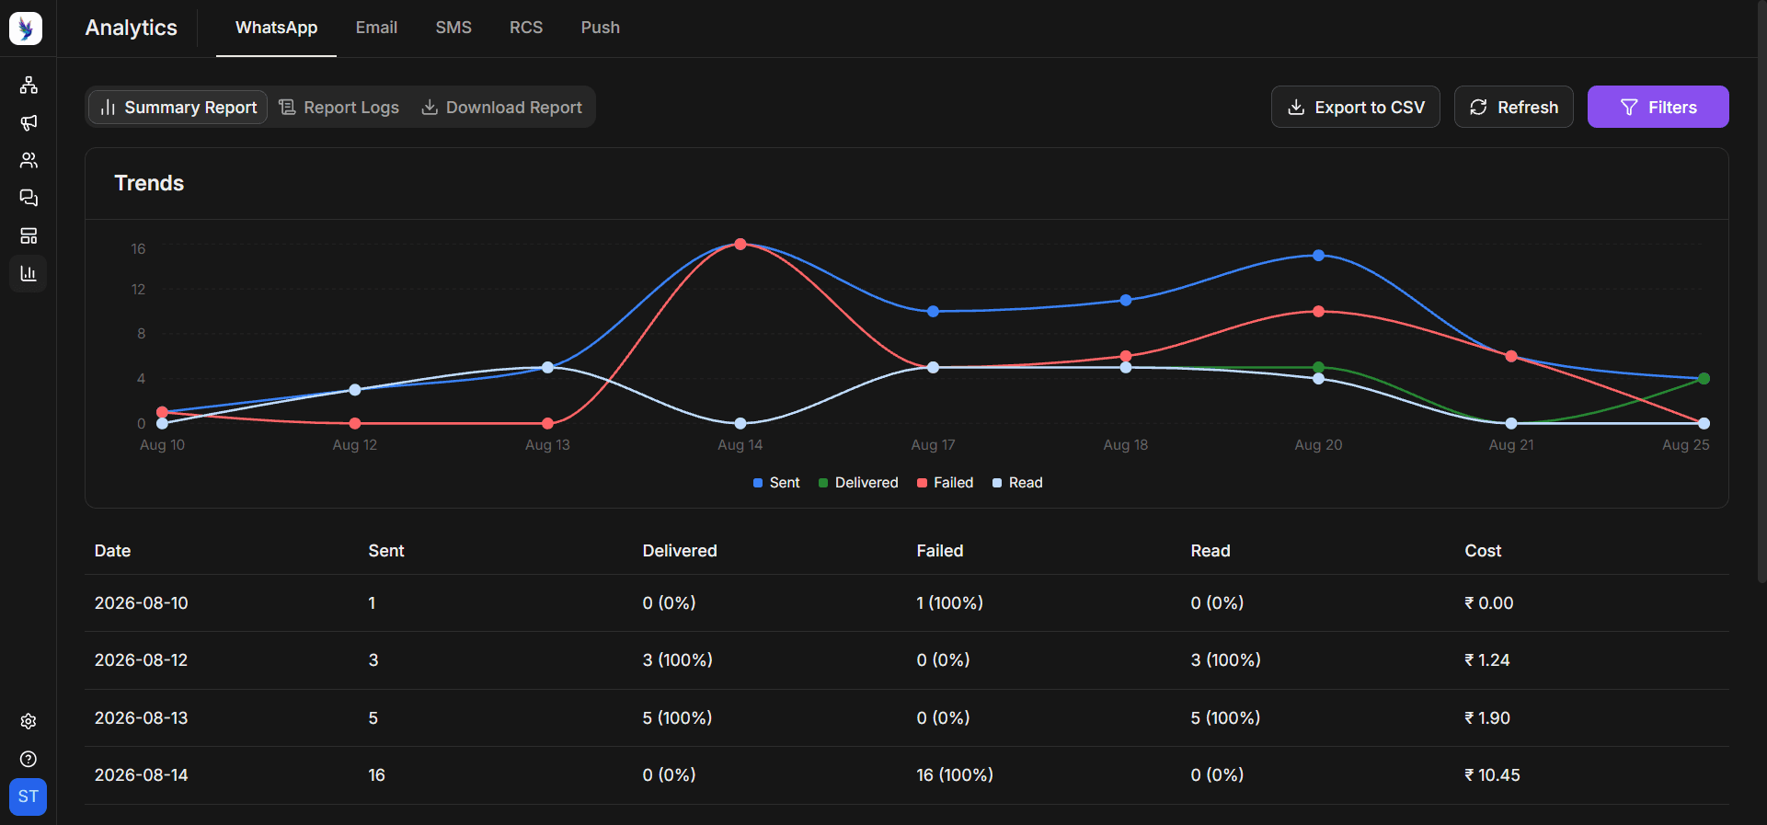Viewport: 1767px width, 825px height.
Task: Open the contacts people sidebar icon
Action: (x=29, y=161)
